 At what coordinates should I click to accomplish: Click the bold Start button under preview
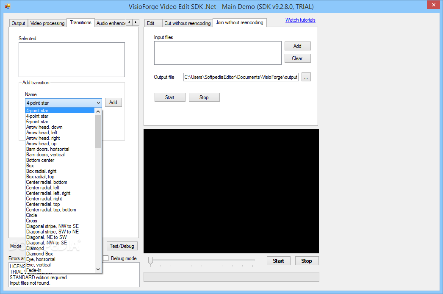coord(279,261)
